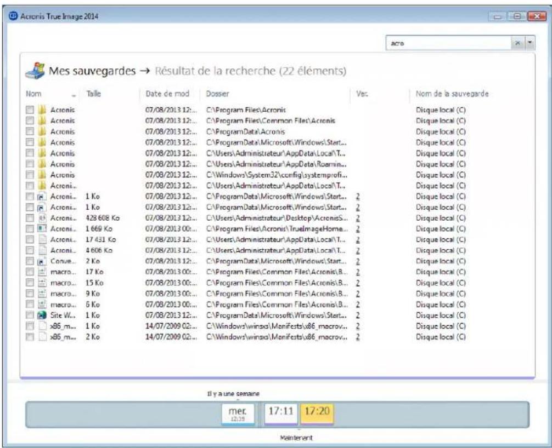Click the folder icon for C:\Program Files\Acronis
The height and width of the screenshot is (448, 552).
click(42, 110)
